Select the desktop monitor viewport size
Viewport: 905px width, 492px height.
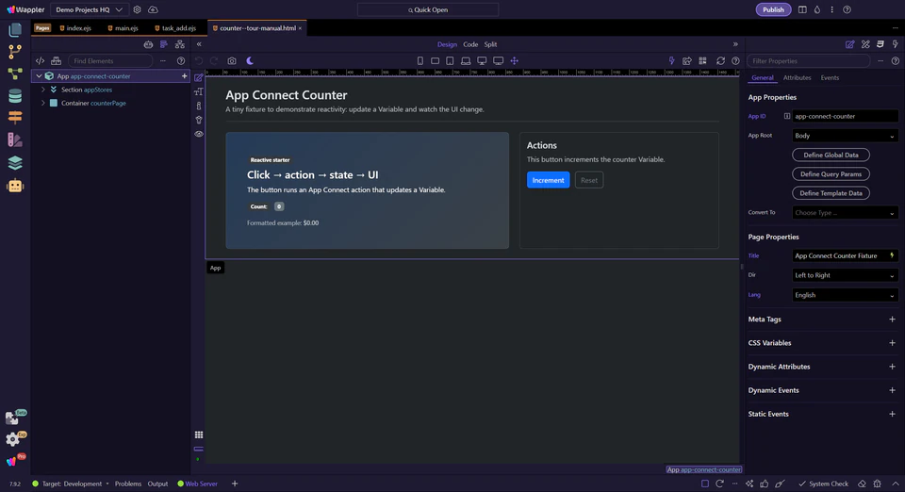coord(482,60)
